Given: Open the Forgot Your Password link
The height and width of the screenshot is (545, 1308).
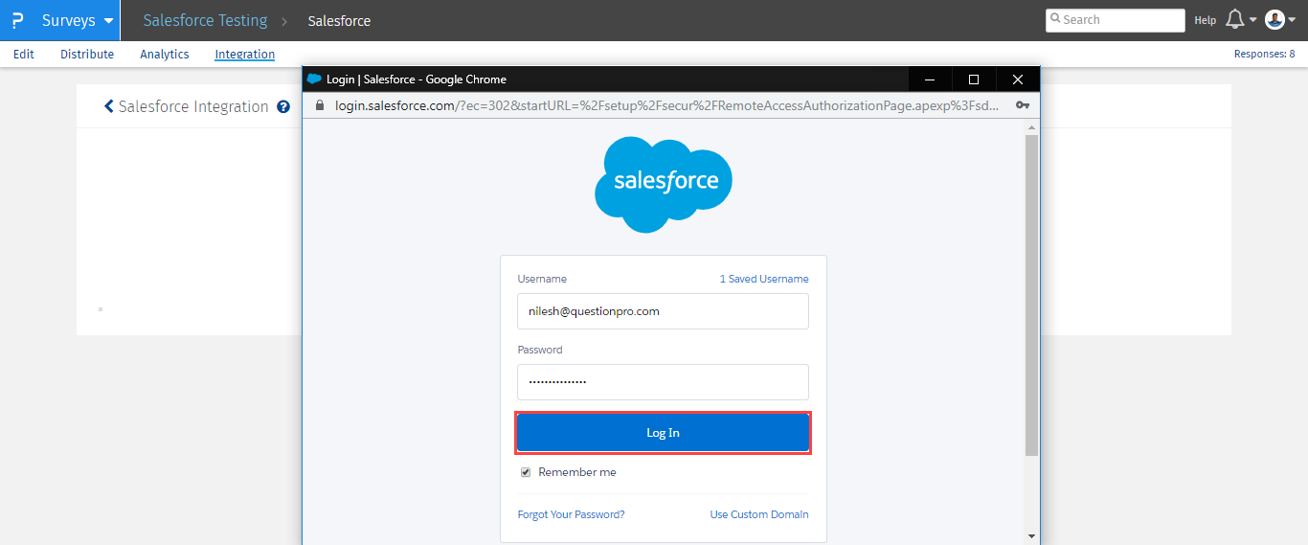Looking at the screenshot, I should click(x=571, y=514).
